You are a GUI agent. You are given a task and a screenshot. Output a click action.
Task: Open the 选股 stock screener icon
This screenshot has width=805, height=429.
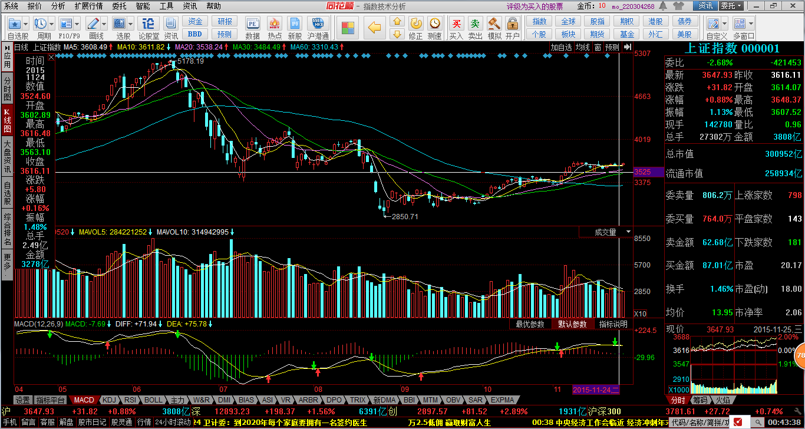click(x=120, y=24)
